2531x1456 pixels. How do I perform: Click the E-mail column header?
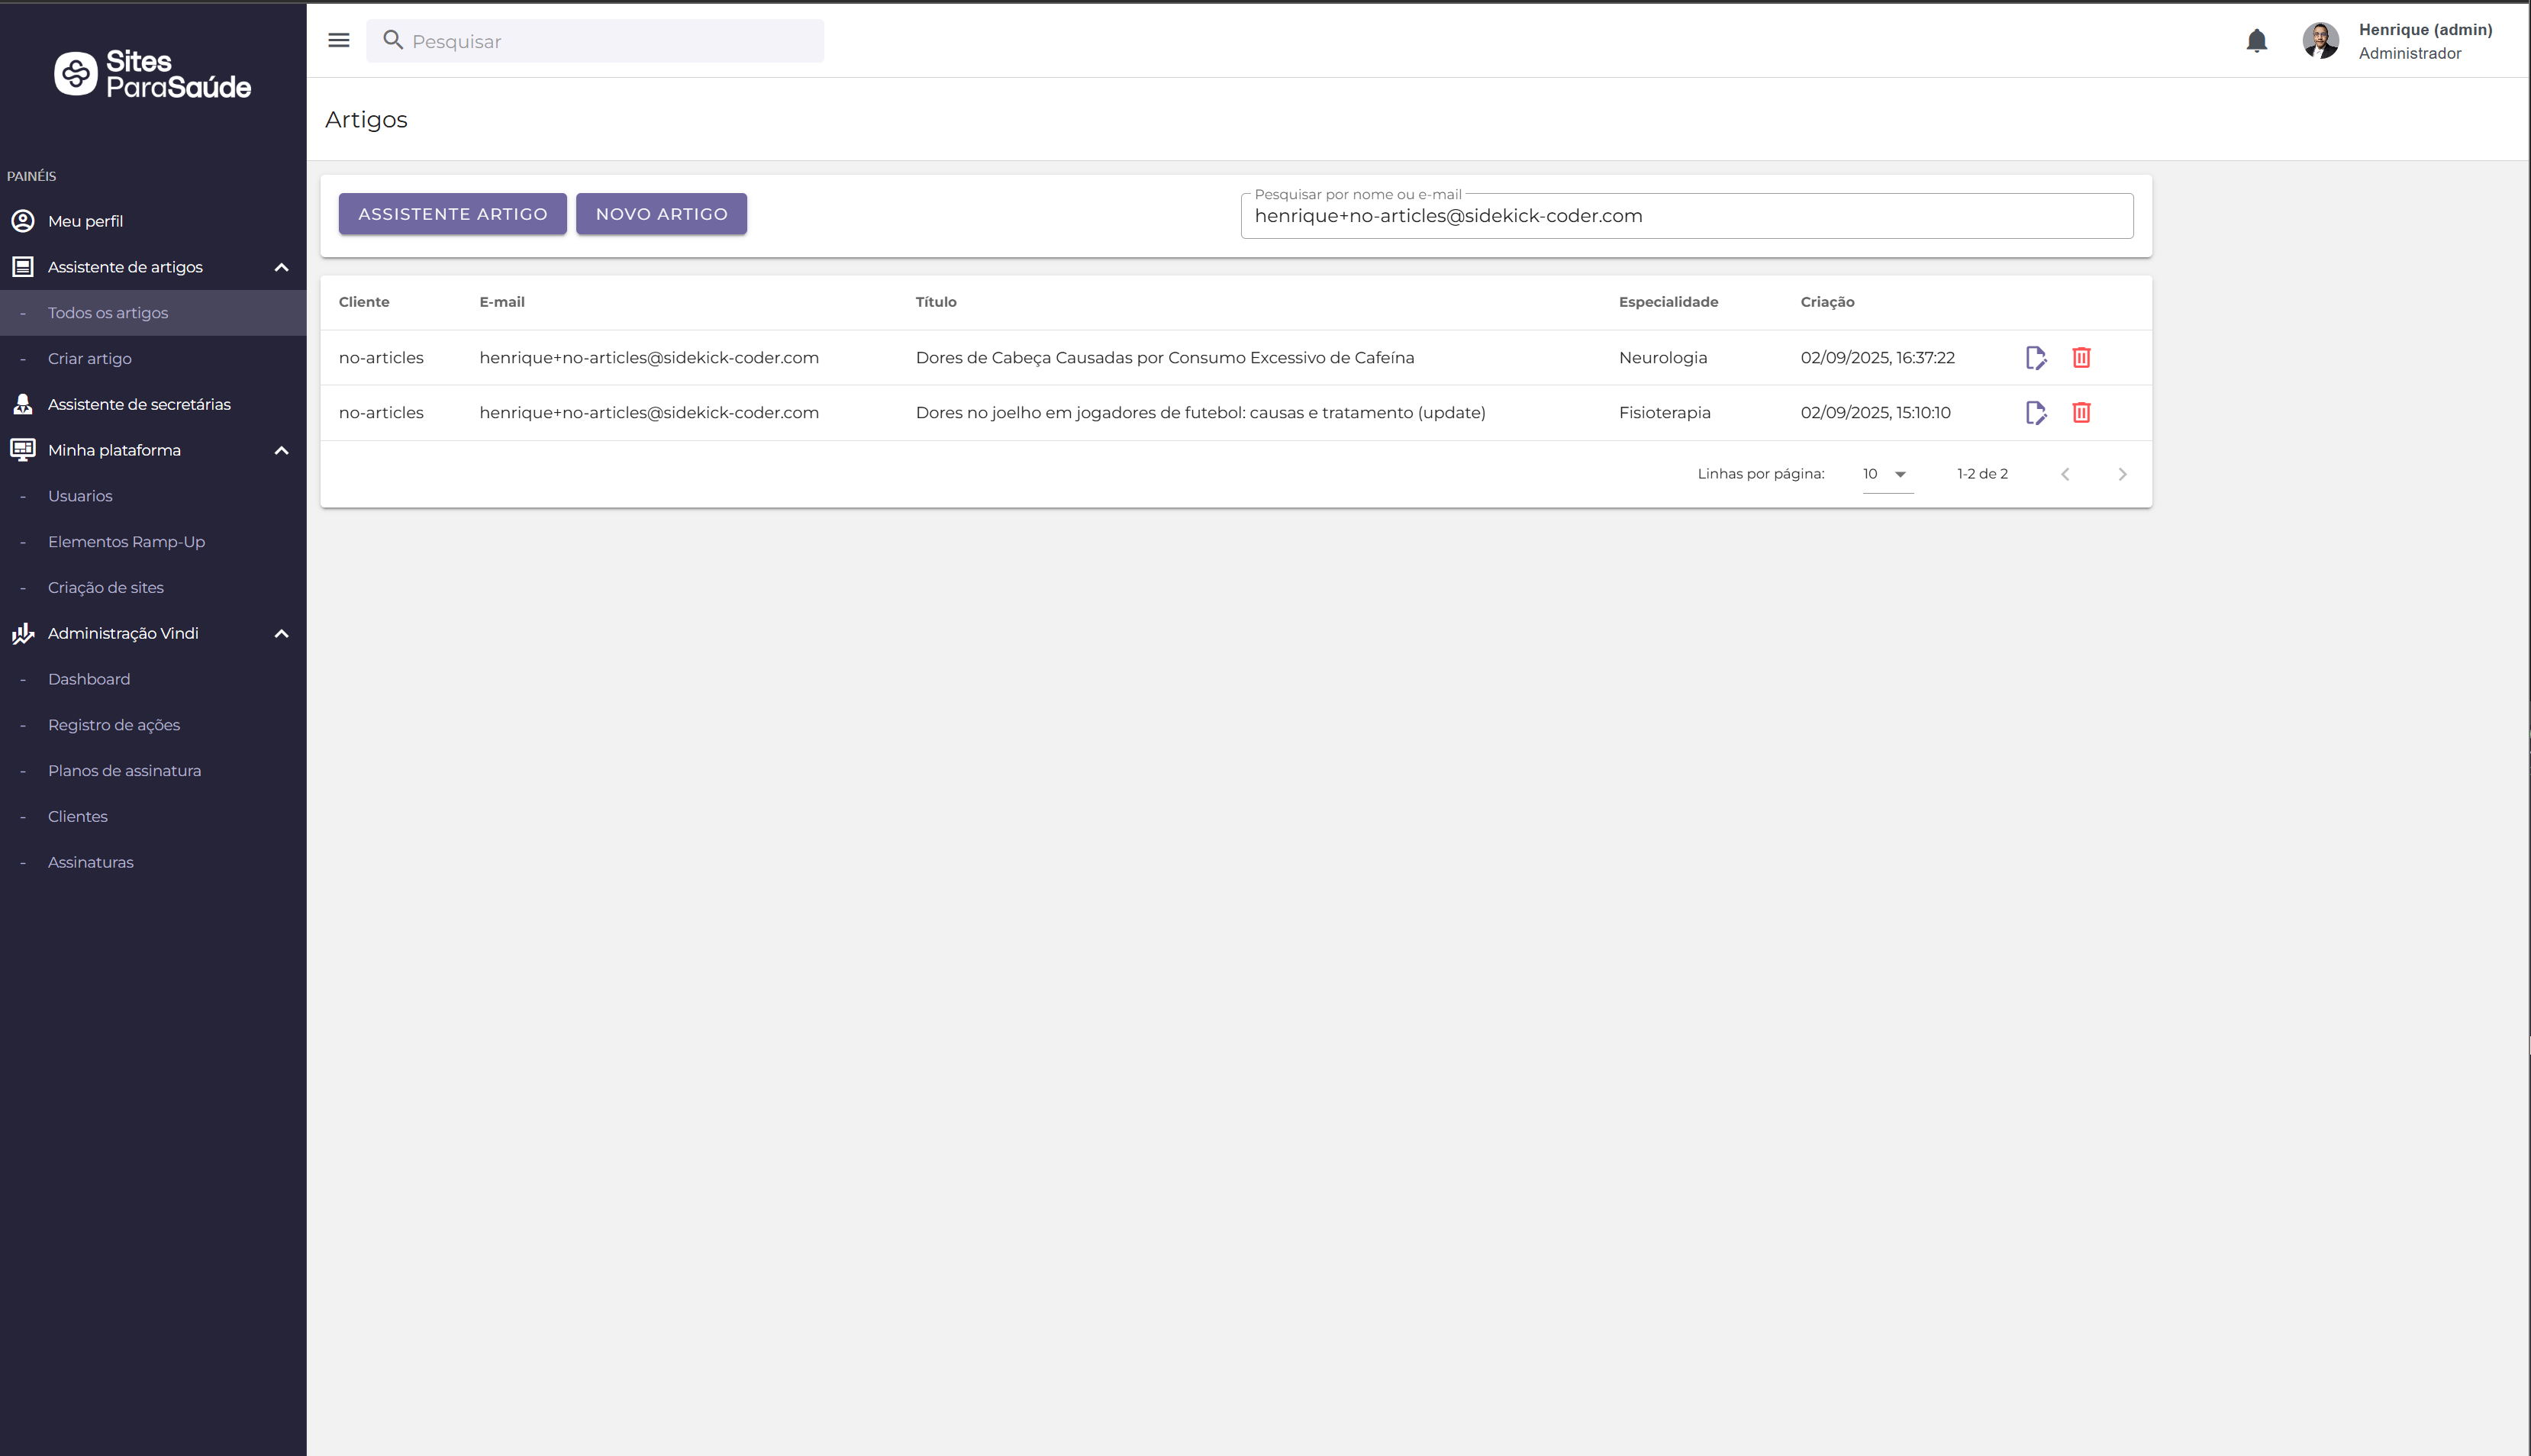502,302
